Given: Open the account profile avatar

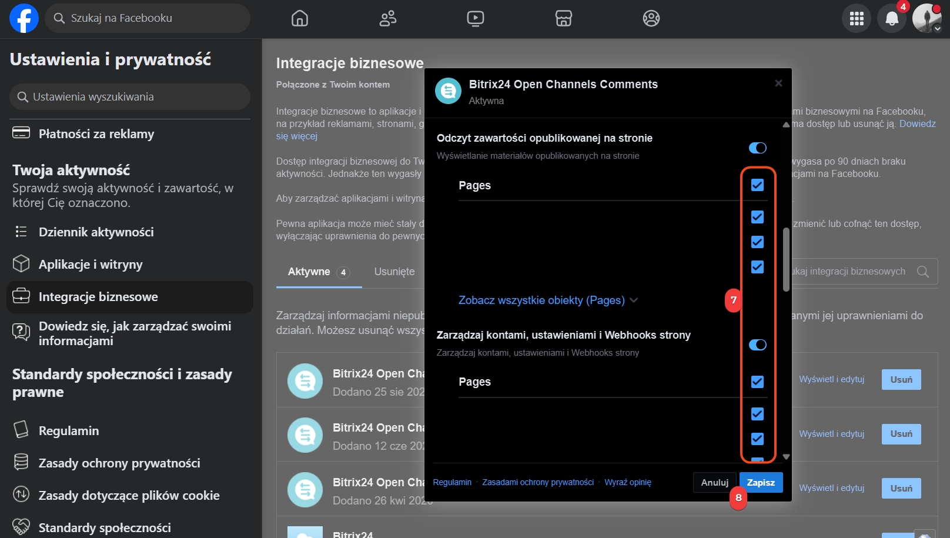Looking at the screenshot, I should 927,18.
